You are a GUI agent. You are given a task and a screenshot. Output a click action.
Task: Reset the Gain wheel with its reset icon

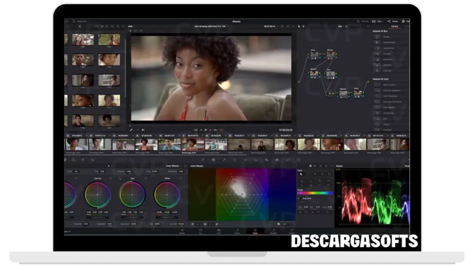point(146,178)
